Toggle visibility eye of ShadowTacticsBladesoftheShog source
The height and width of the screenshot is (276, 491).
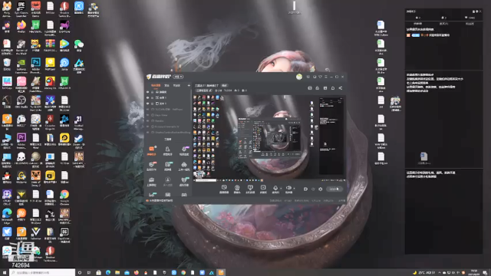click(148, 133)
